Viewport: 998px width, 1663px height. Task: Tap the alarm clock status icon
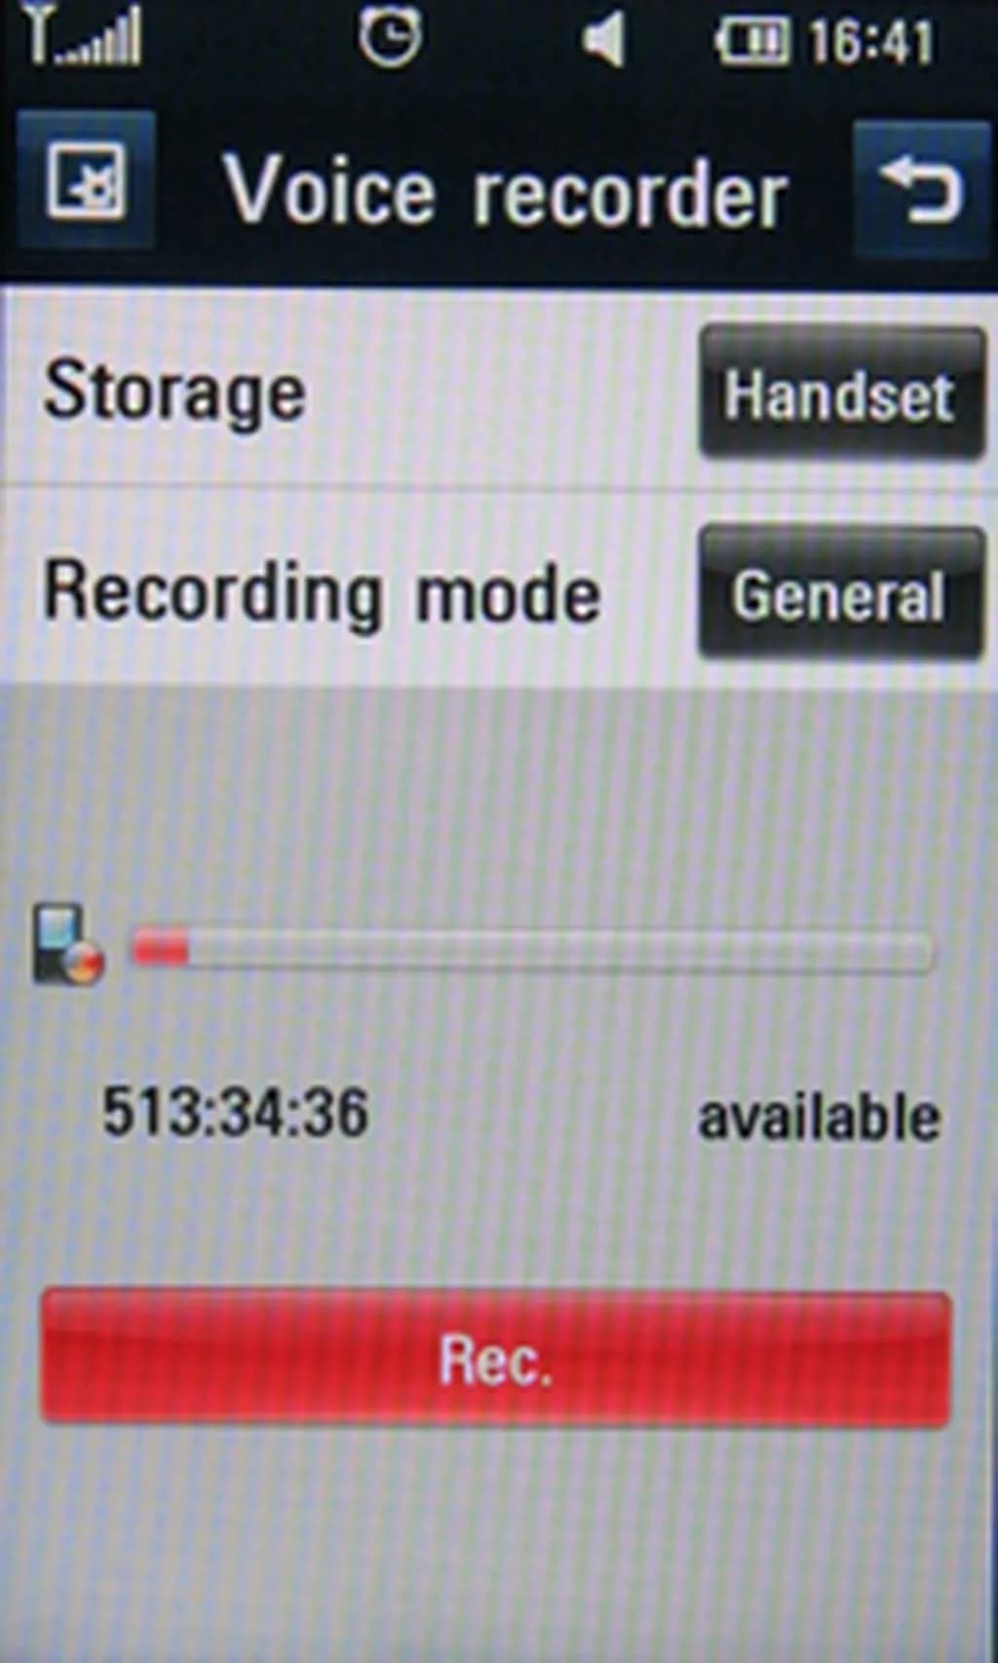[x=390, y=39]
